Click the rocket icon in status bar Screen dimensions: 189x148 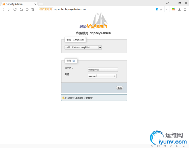click(x=152, y=146)
